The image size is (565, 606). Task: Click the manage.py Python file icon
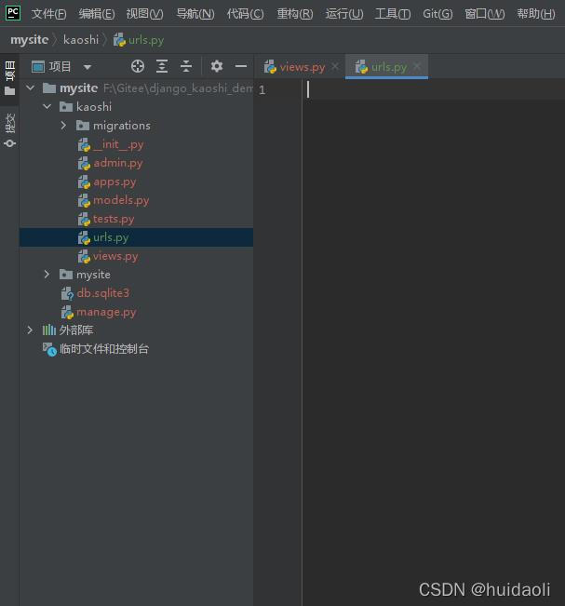(x=67, y=312)
